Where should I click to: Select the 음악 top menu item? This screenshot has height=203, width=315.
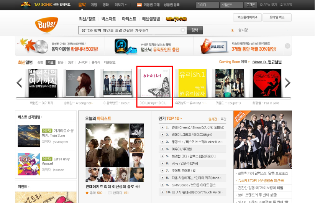point(82,5)
